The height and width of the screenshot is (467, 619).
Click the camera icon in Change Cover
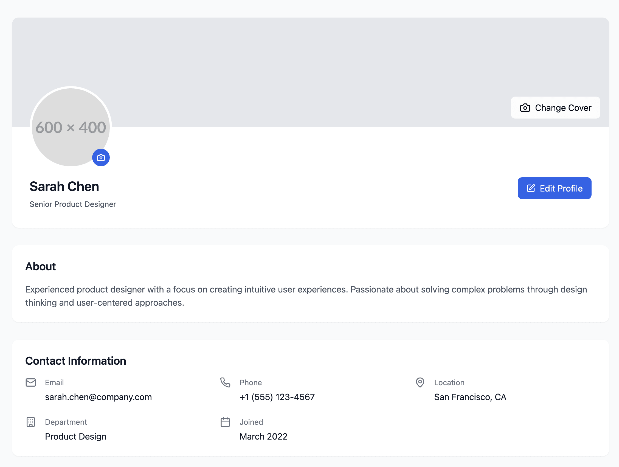click(525, 108)
